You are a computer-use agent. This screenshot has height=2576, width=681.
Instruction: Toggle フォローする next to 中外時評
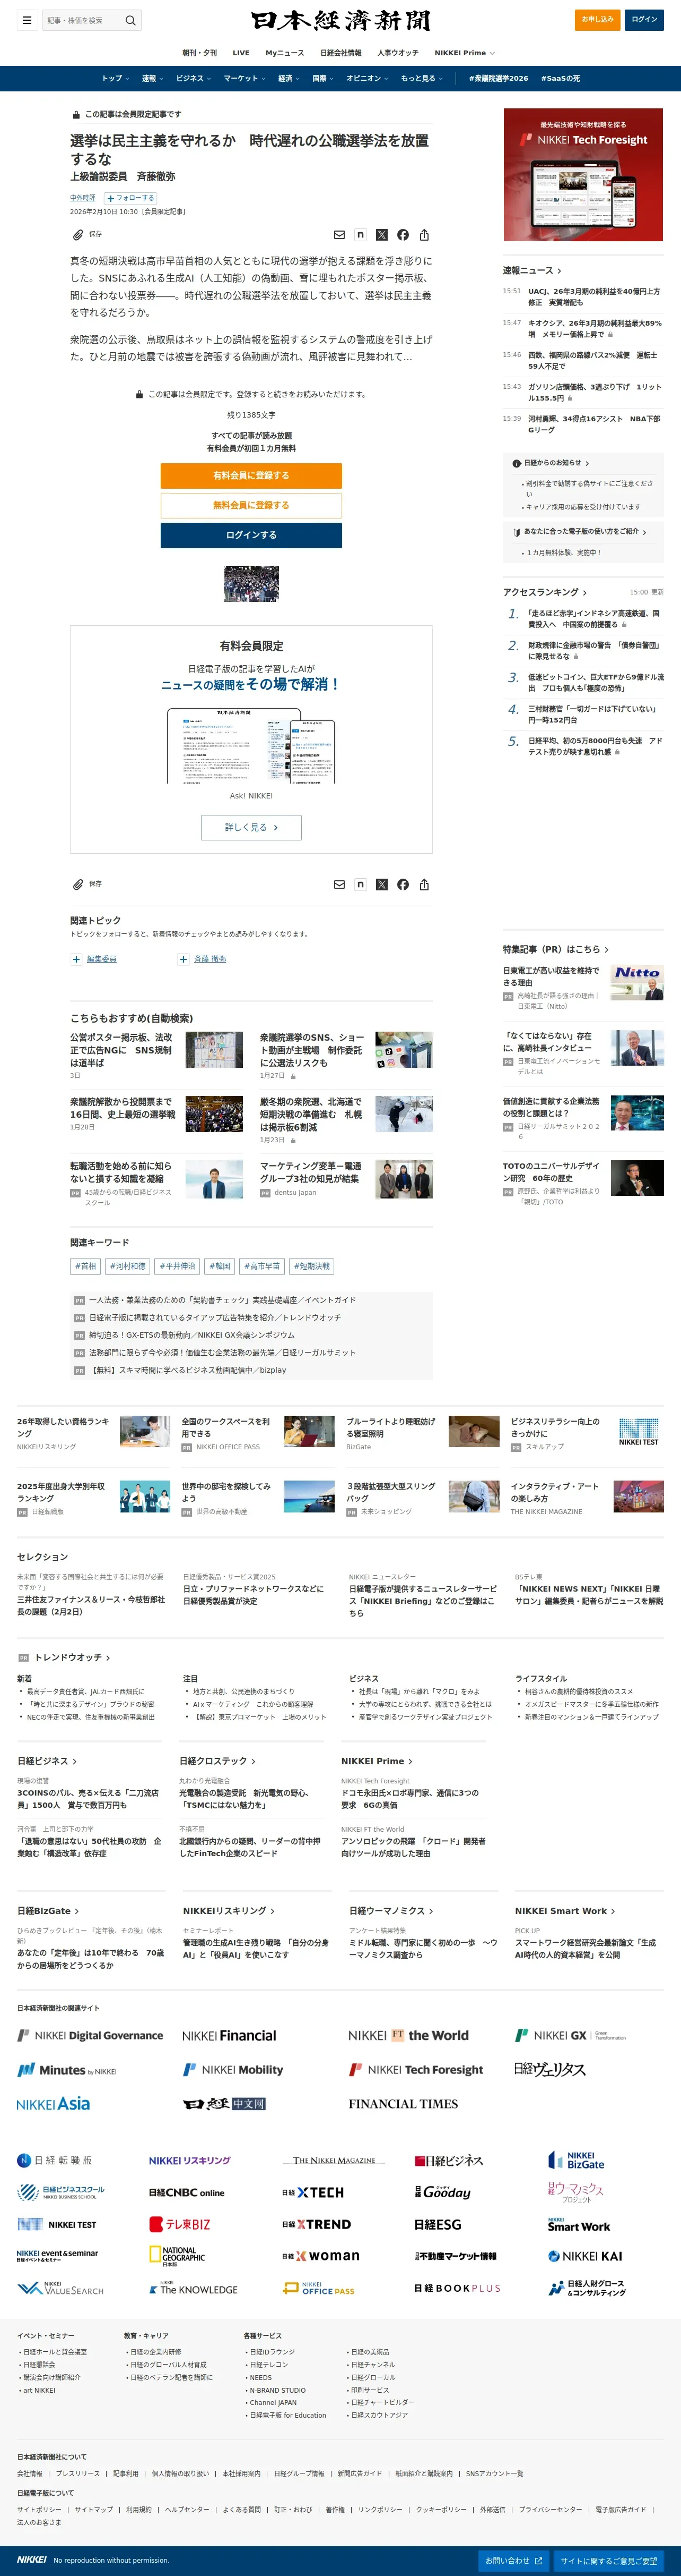tap(131, 198)
